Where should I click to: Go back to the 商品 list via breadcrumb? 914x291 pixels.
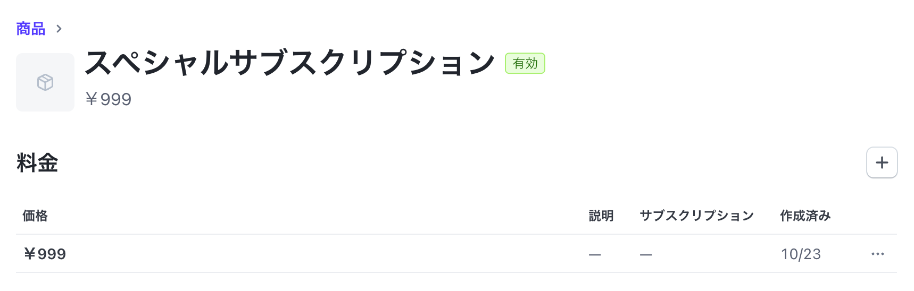coord(31,29)
